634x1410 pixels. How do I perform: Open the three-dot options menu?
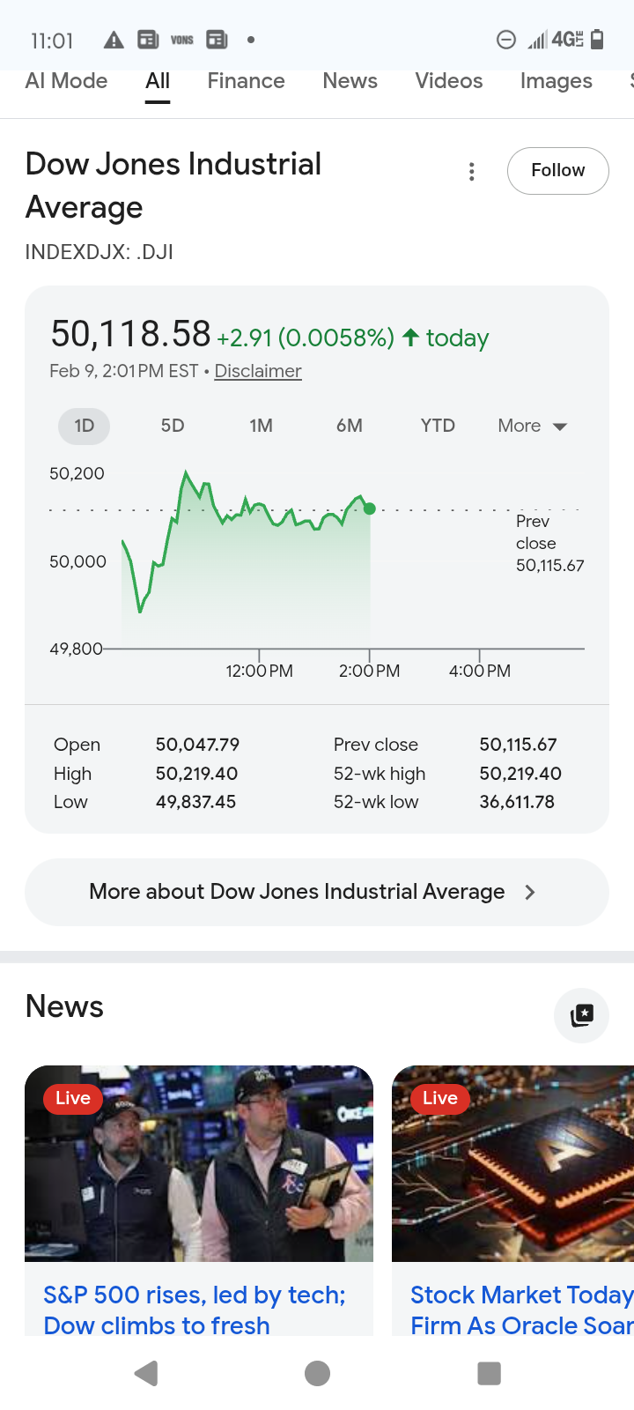472,172
